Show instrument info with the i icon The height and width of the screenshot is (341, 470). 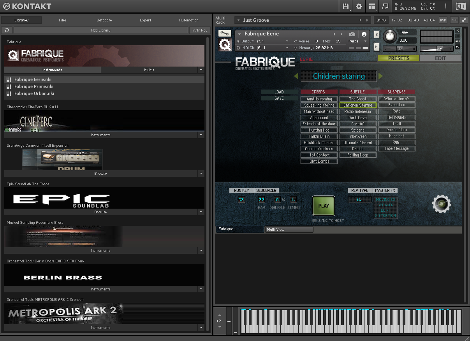click(364, 34)
